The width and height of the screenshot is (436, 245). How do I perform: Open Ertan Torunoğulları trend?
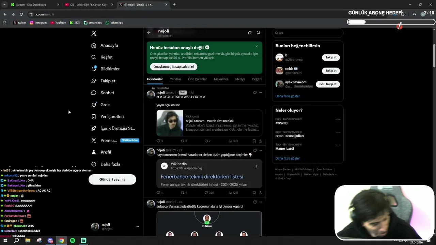tap(290, 136)
